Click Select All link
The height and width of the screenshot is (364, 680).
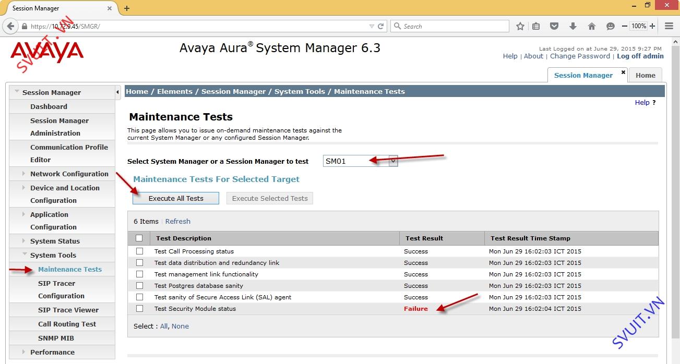[x=164, y=326]
